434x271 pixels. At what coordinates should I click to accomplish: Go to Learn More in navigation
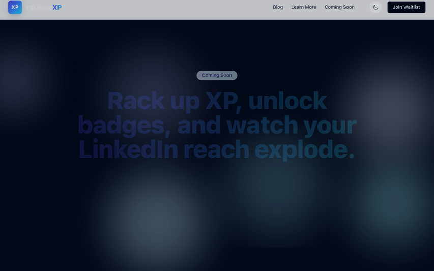coord(303,7)
